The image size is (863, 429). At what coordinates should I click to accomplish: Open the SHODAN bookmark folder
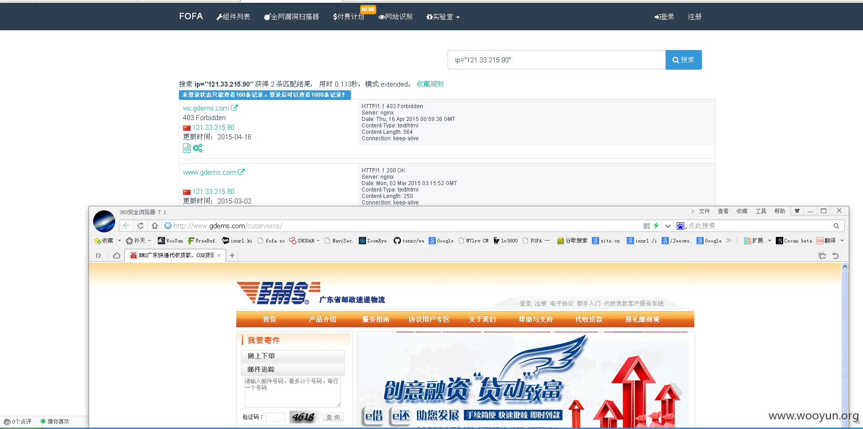point(304,241)
